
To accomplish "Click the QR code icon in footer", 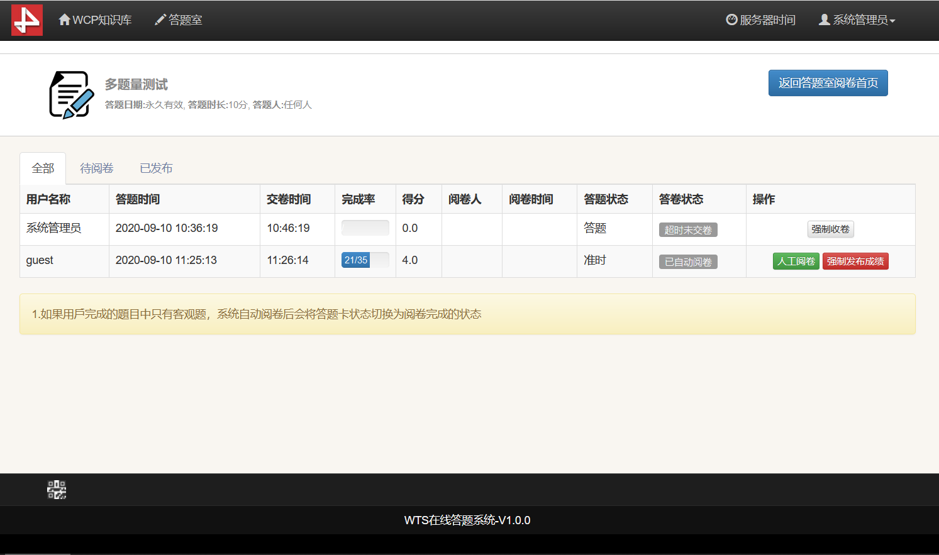I will pyautogui.click(x=57, y=490).
